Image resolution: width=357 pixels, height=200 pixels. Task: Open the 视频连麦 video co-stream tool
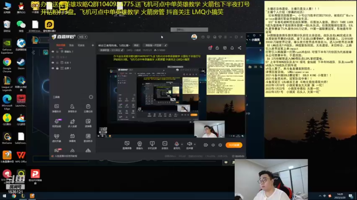[57, 123]
